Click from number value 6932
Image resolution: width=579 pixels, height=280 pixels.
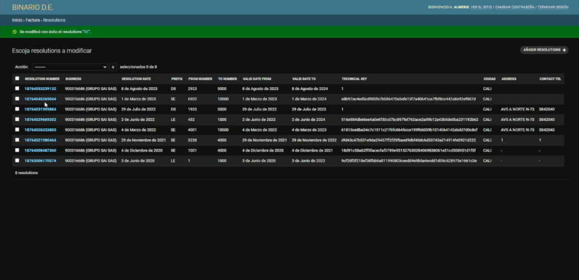[192, 99]
